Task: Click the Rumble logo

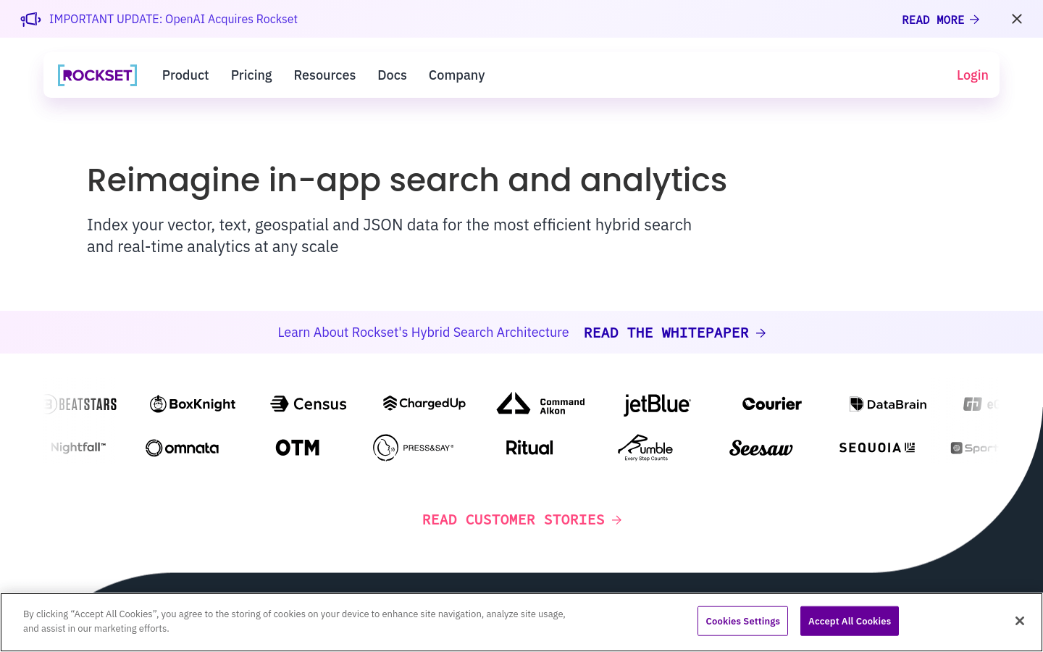Action: click(645, 448)
